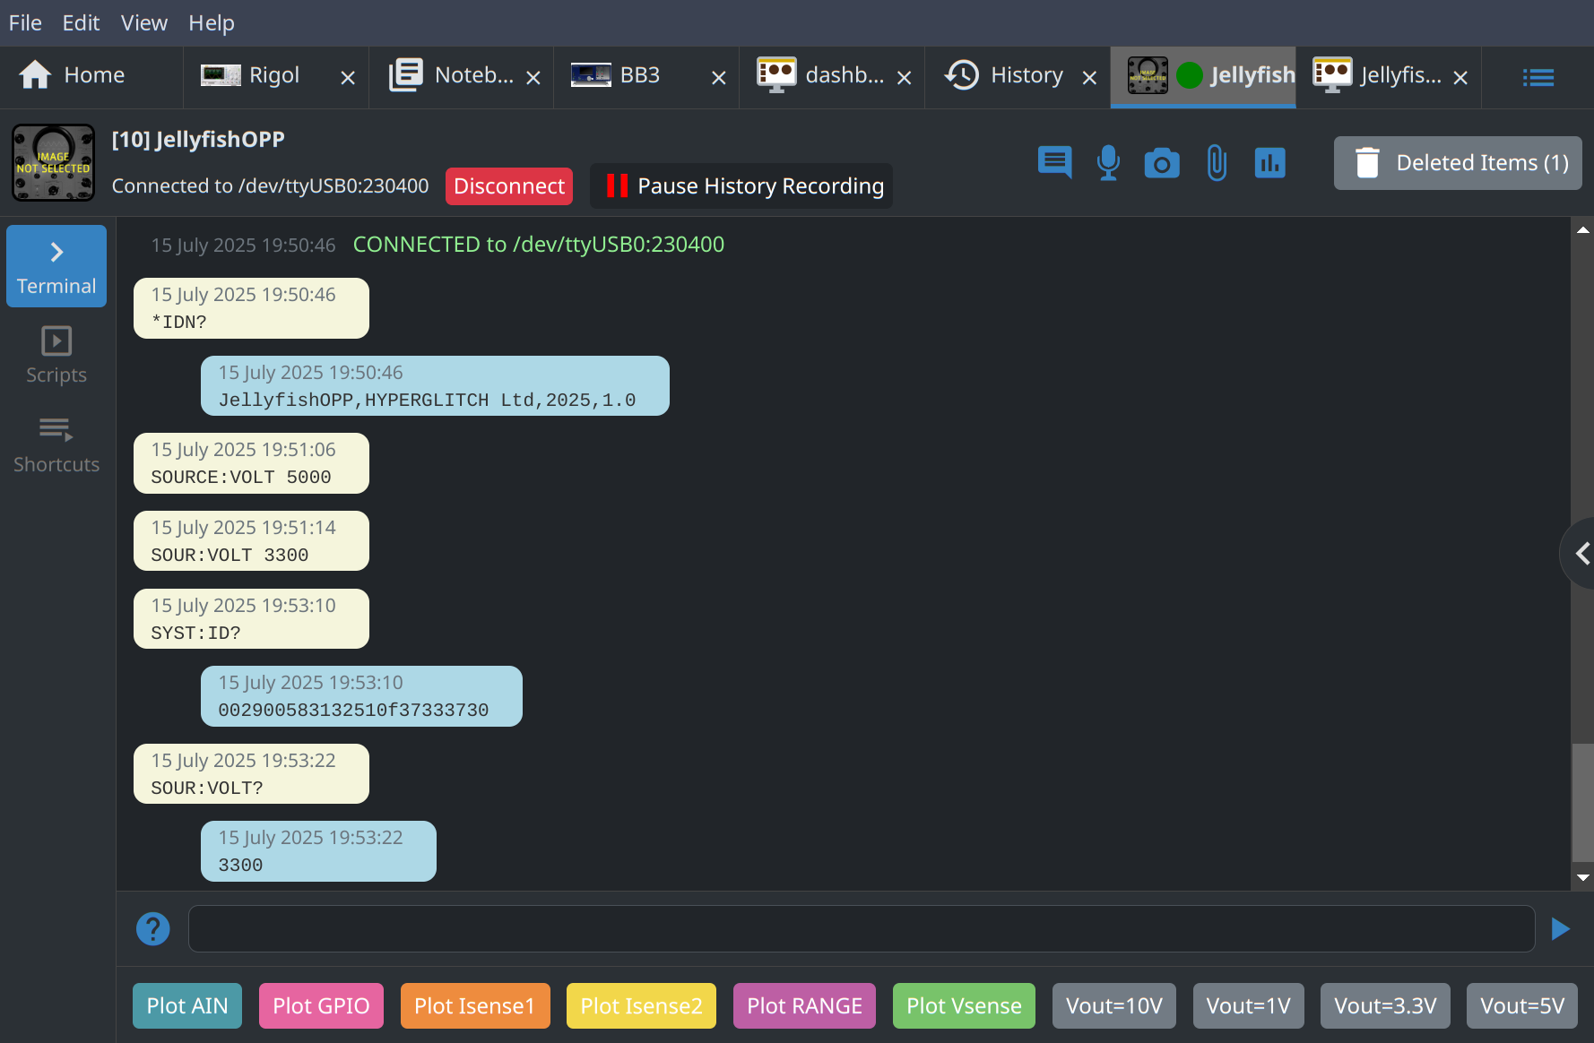This screenshot has height=1043, width=1594.
Task: Click the camera capture icon
Action: pyautogui.click(x=1162, y=163)
